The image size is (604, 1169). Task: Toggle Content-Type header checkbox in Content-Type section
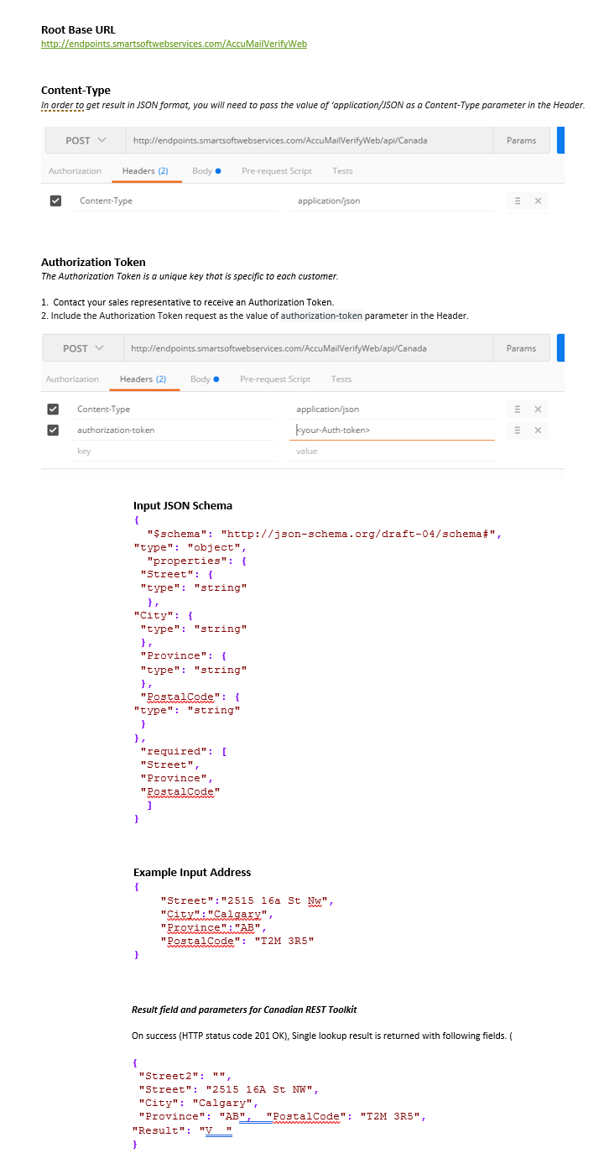56,201
